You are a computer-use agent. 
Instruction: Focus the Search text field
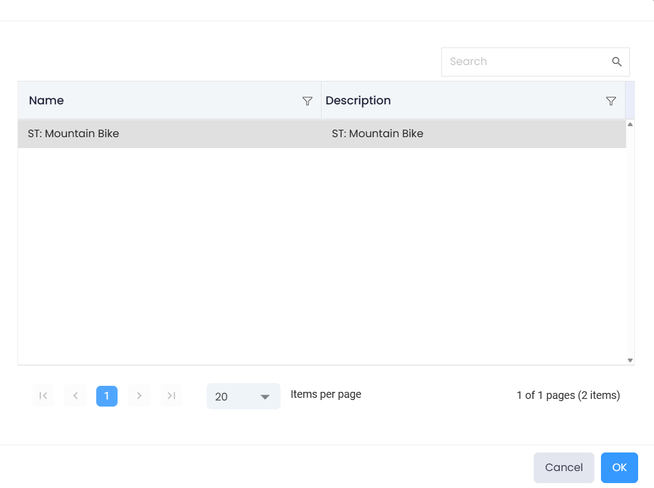point(525,62)
